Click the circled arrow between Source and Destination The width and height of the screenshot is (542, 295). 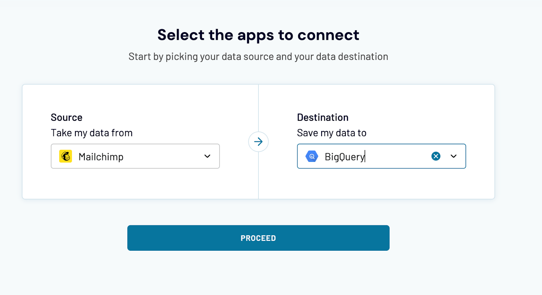pyautogui.click(x=258, y=142)
